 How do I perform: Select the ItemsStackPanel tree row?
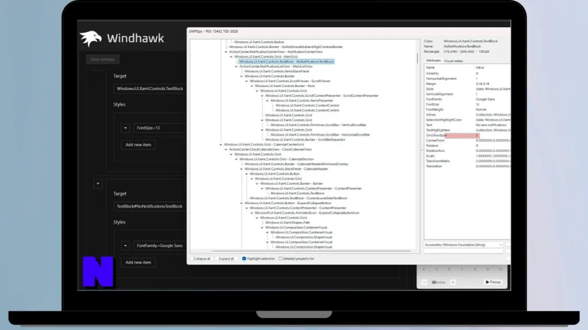click(x=277, y=72)
